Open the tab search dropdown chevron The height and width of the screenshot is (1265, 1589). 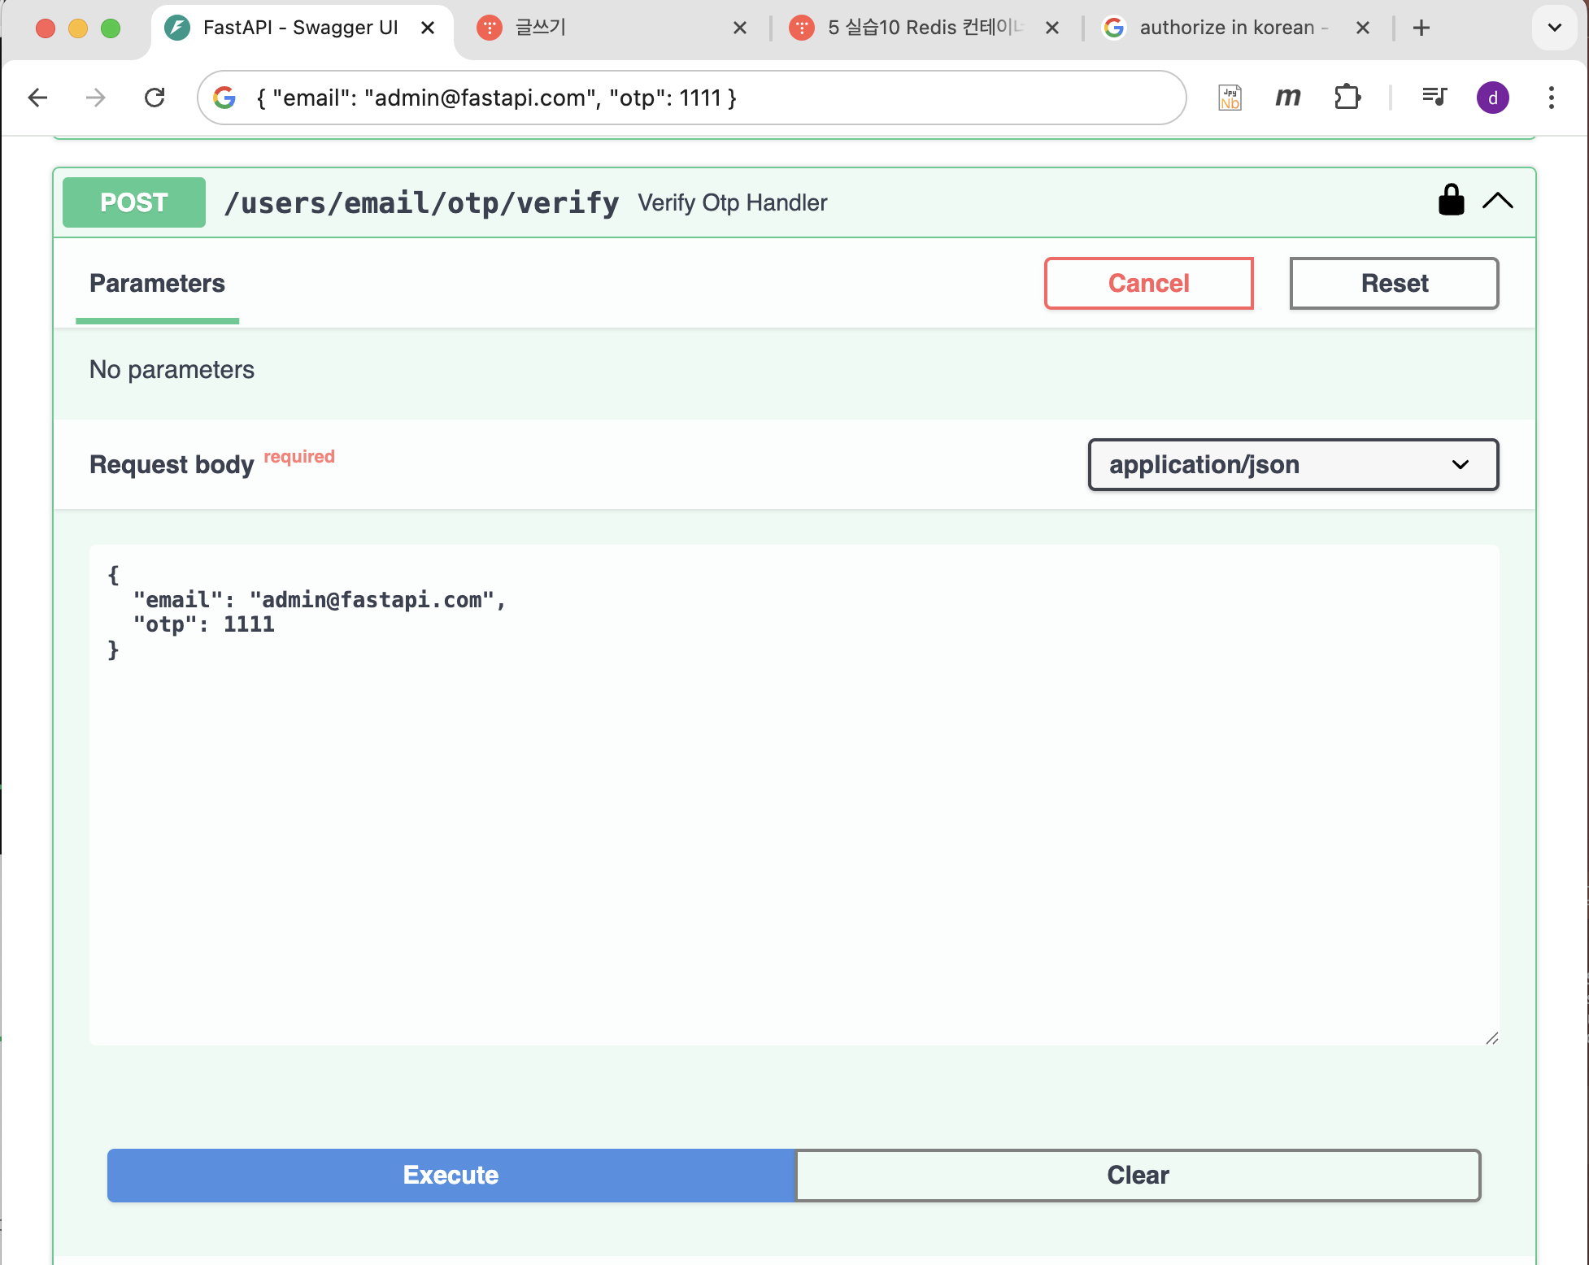[x=1554, y=28]
